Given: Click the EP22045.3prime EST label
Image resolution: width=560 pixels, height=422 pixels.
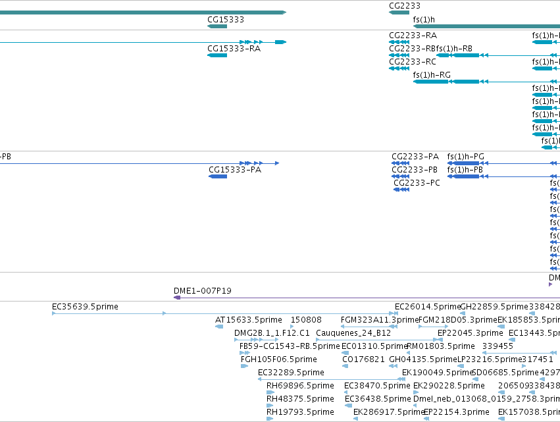Looking at the screenshot, I should click(471, 333).
